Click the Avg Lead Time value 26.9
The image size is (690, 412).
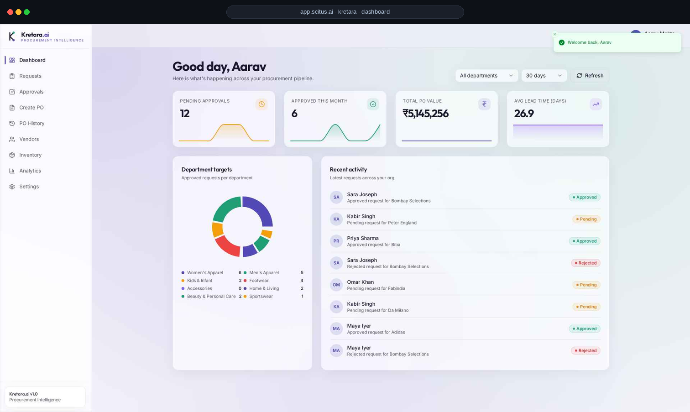pyautogui.click(x=524, y=114)
